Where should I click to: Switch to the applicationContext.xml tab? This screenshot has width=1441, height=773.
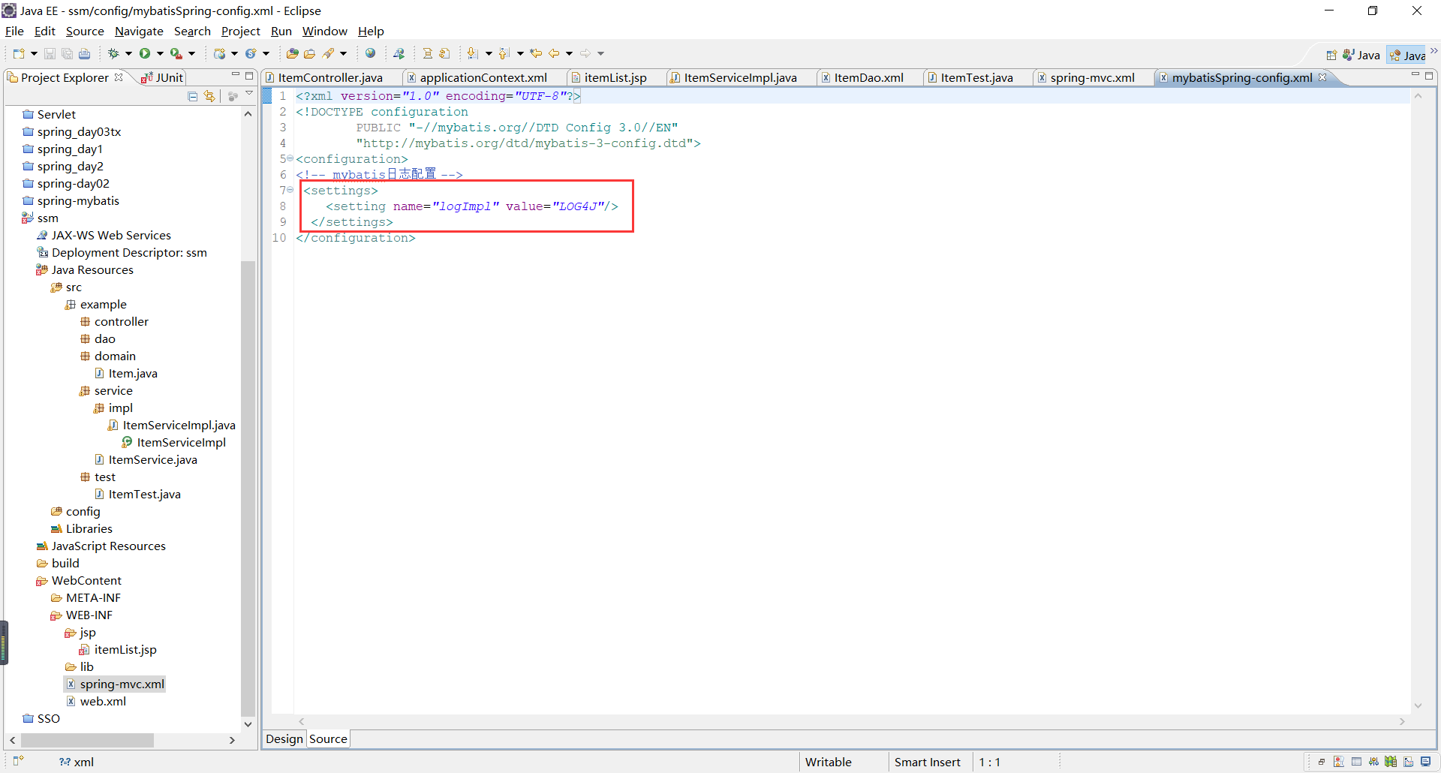coord(477,77)
